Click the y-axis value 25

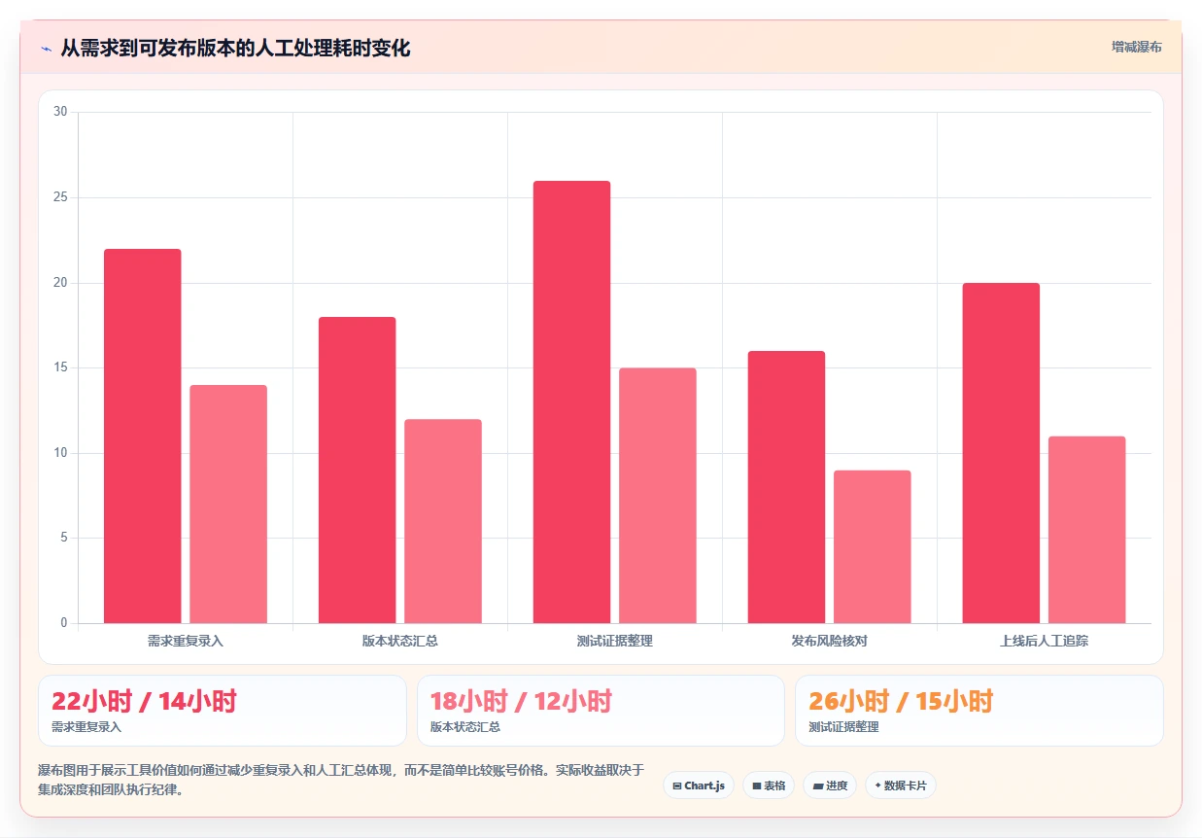(60, 197)
